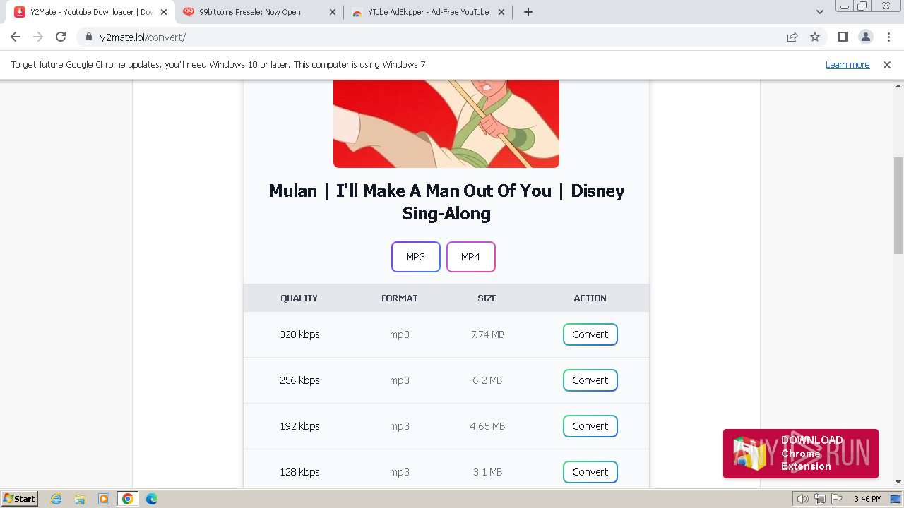Viewport: 904px width, 508px height.
Task: Click the network tray icon
Action: pos(820,499)
